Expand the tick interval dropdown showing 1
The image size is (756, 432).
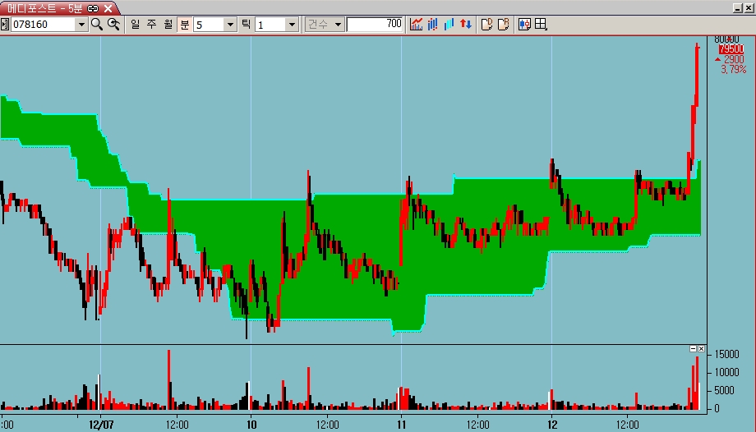tap(292, 25)
